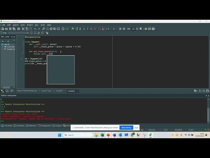Toggle Word Wrap icon
The height and width of the screenshot is (158, 210).
coord(137,29)
